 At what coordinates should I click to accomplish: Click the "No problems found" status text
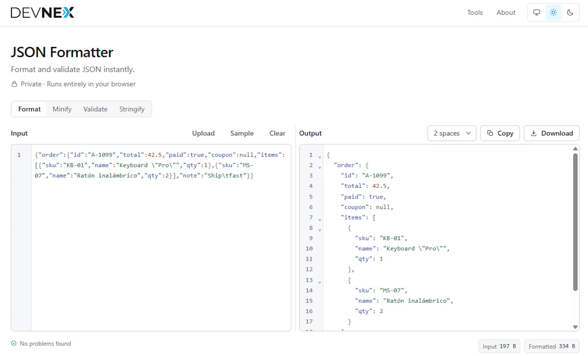(45, 344)
